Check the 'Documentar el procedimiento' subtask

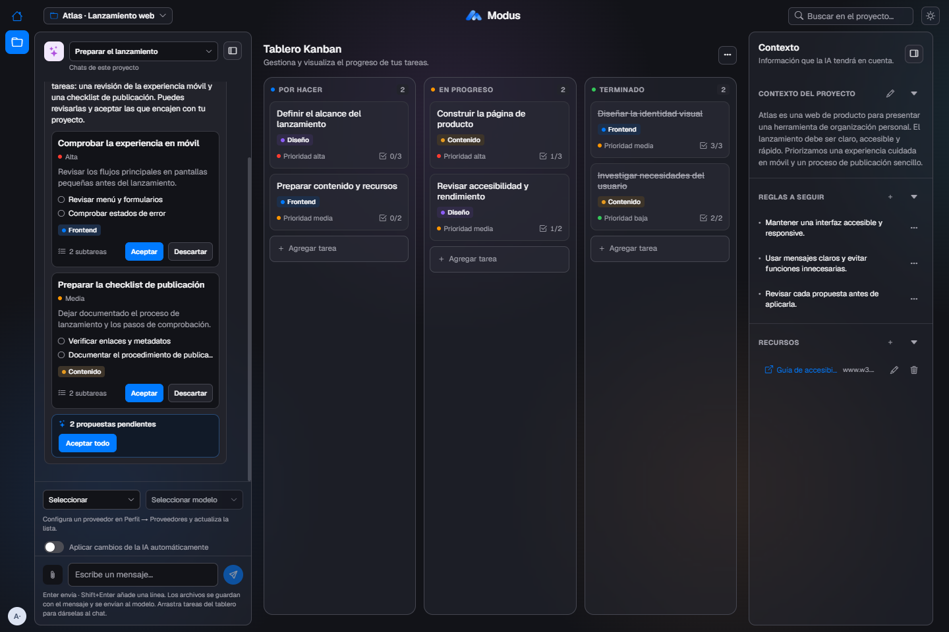pyautogui.click(x=61, y=355)
